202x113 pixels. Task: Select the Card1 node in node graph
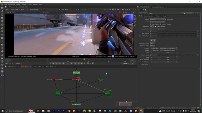101,80
